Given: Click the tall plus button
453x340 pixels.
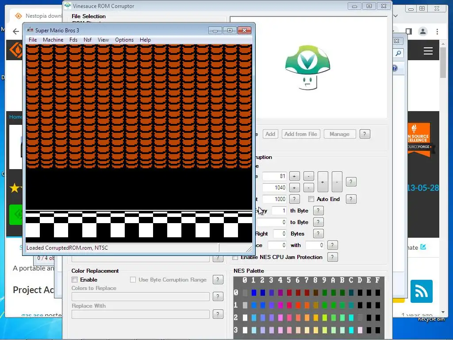Looking at the screenshot, I should pos(322,182).
